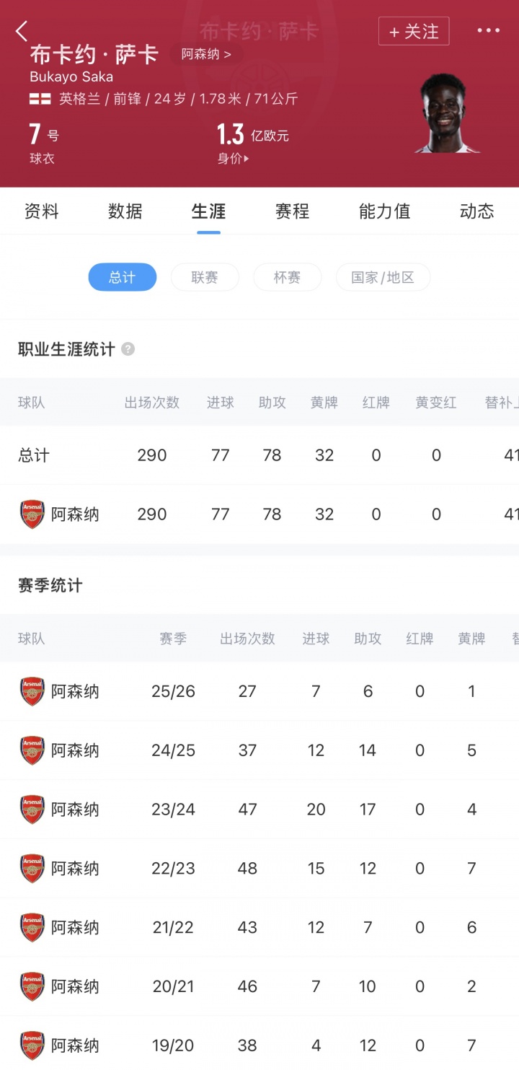Screen dimensions: 519x1070
Task: Switch to the 能力值 tab
Action: pyautogui.click(x=384, y=211)
